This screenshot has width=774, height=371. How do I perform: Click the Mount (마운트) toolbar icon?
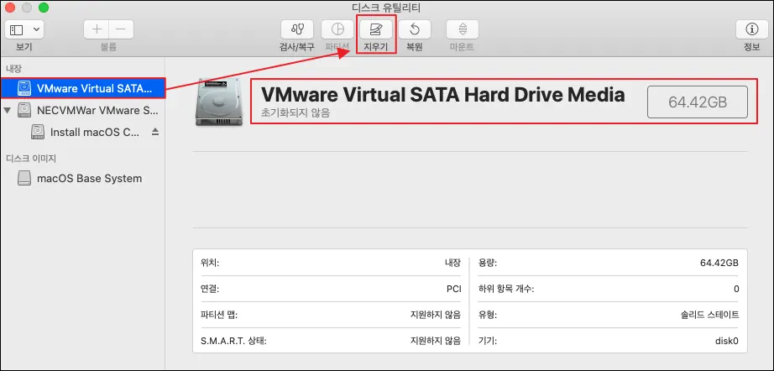[462, 29]
